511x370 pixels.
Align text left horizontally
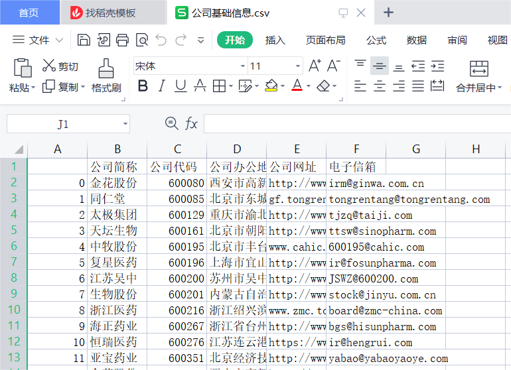pos(360,86)
